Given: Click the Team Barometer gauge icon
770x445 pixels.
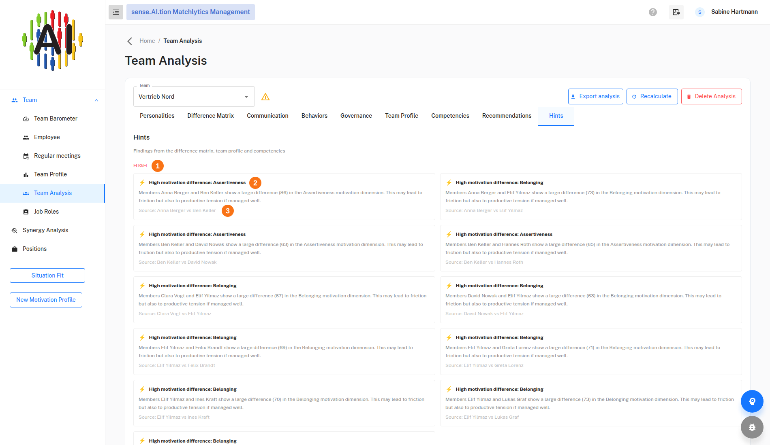Looking at the screenshot, I should click(26, 119).
